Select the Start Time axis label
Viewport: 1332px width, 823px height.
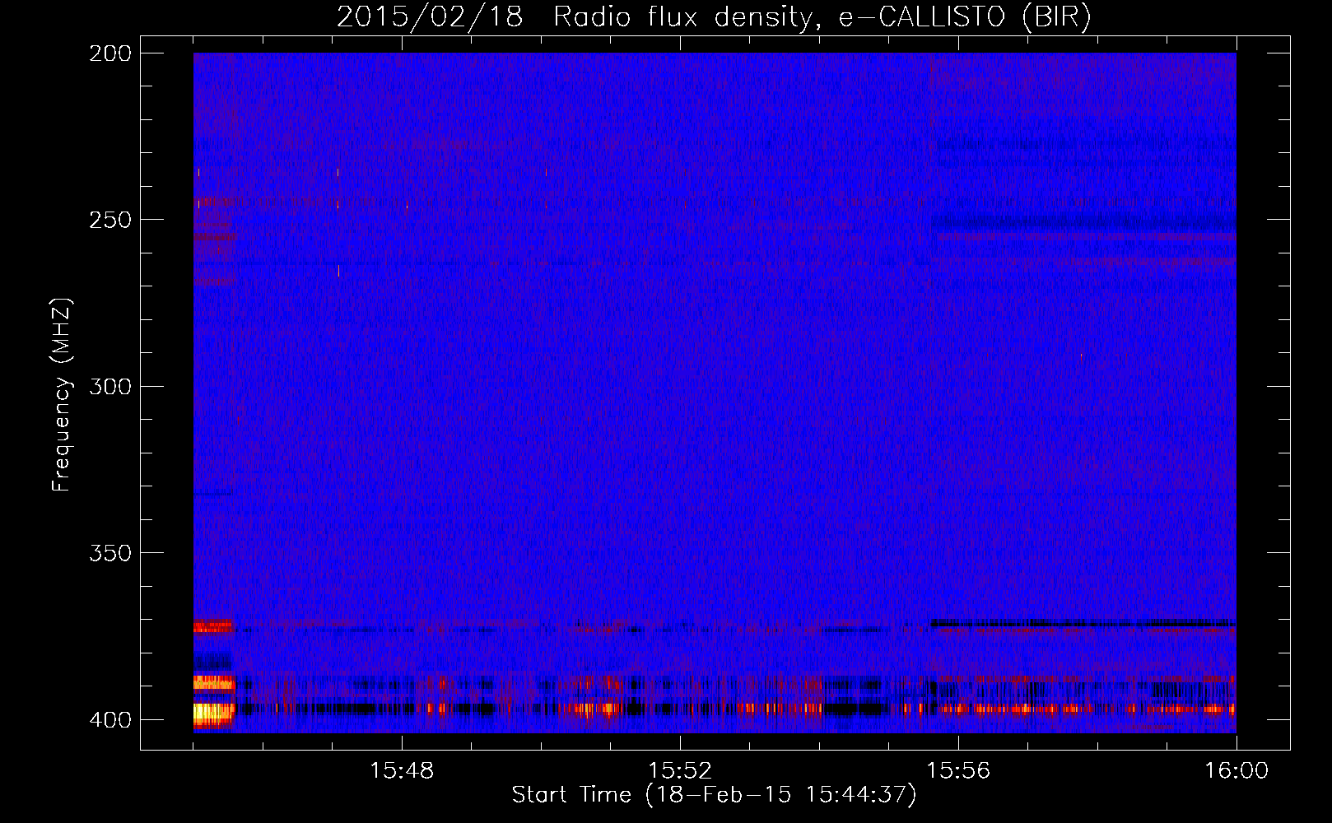click(714, 795)
